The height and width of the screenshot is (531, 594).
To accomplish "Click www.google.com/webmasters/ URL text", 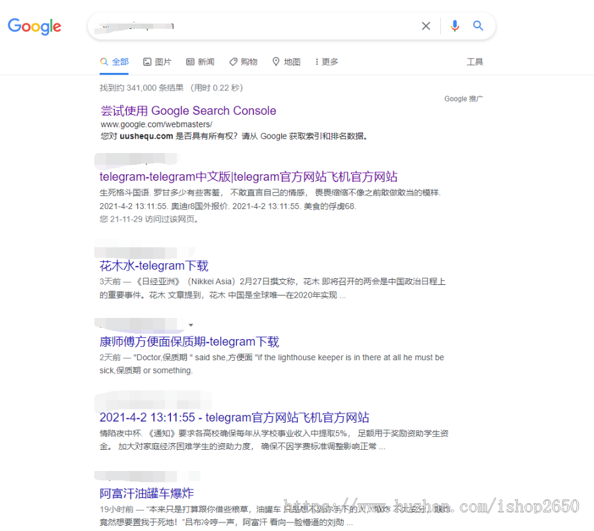I will (x=156, y=124).
